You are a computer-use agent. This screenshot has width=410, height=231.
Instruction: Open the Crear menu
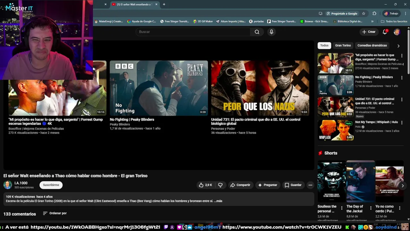[x=369, y=32]
